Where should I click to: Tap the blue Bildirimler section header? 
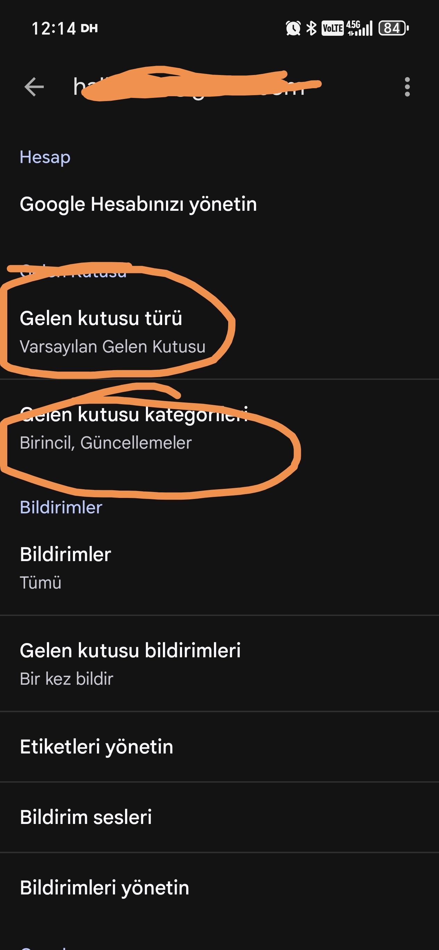tap(61, 507)
